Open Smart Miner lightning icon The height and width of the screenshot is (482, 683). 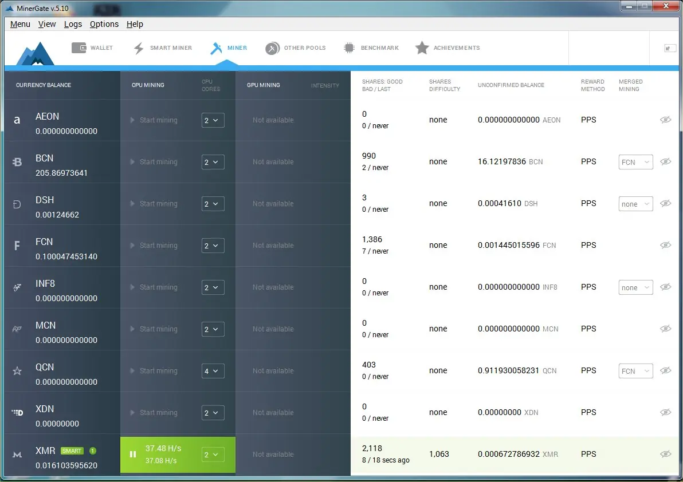(x=139, y=48)
